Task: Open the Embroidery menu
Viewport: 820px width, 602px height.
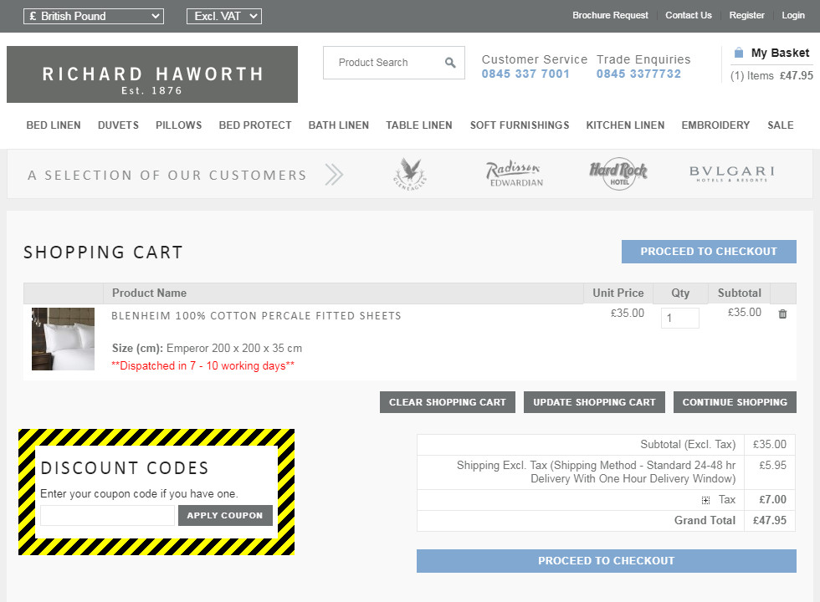Action: pyautogui.click(x=715, y=125)
